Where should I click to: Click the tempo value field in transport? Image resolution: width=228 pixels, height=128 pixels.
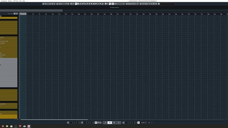click(143, 123)
